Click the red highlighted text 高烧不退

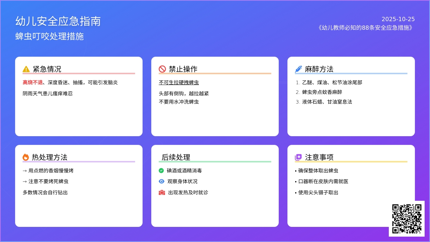tap(32, 82)
